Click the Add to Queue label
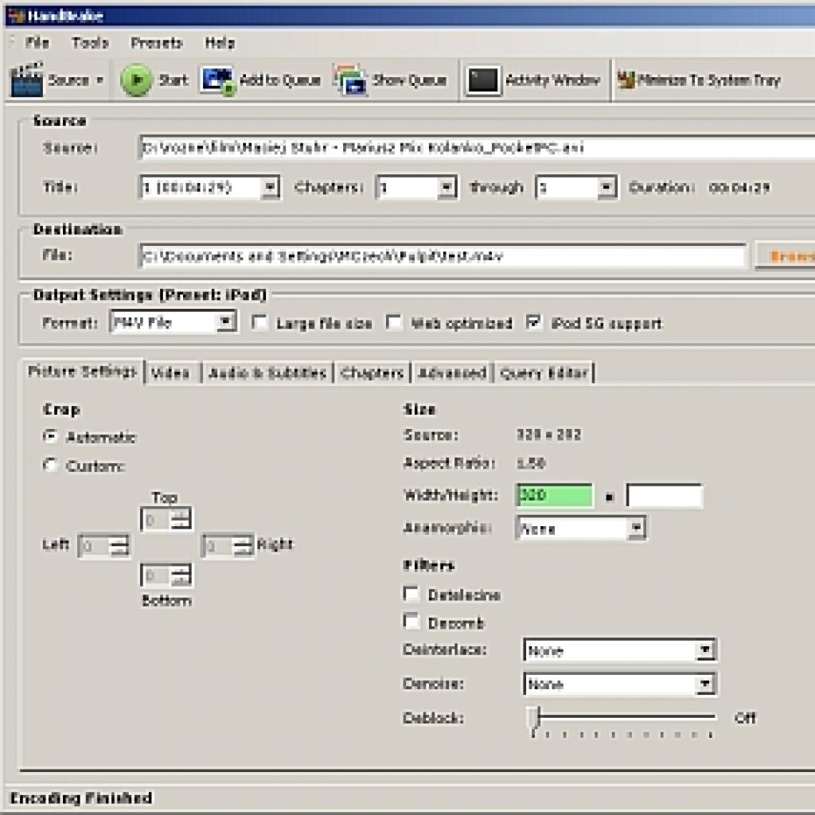 coord(279,80)
